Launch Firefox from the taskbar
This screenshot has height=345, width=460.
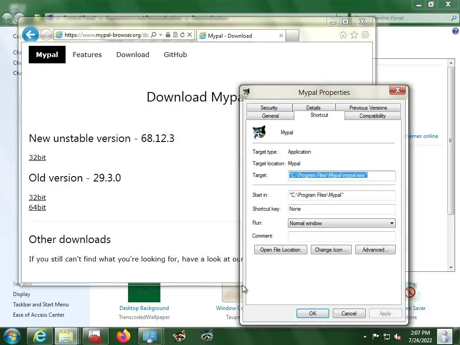point(124,336)
